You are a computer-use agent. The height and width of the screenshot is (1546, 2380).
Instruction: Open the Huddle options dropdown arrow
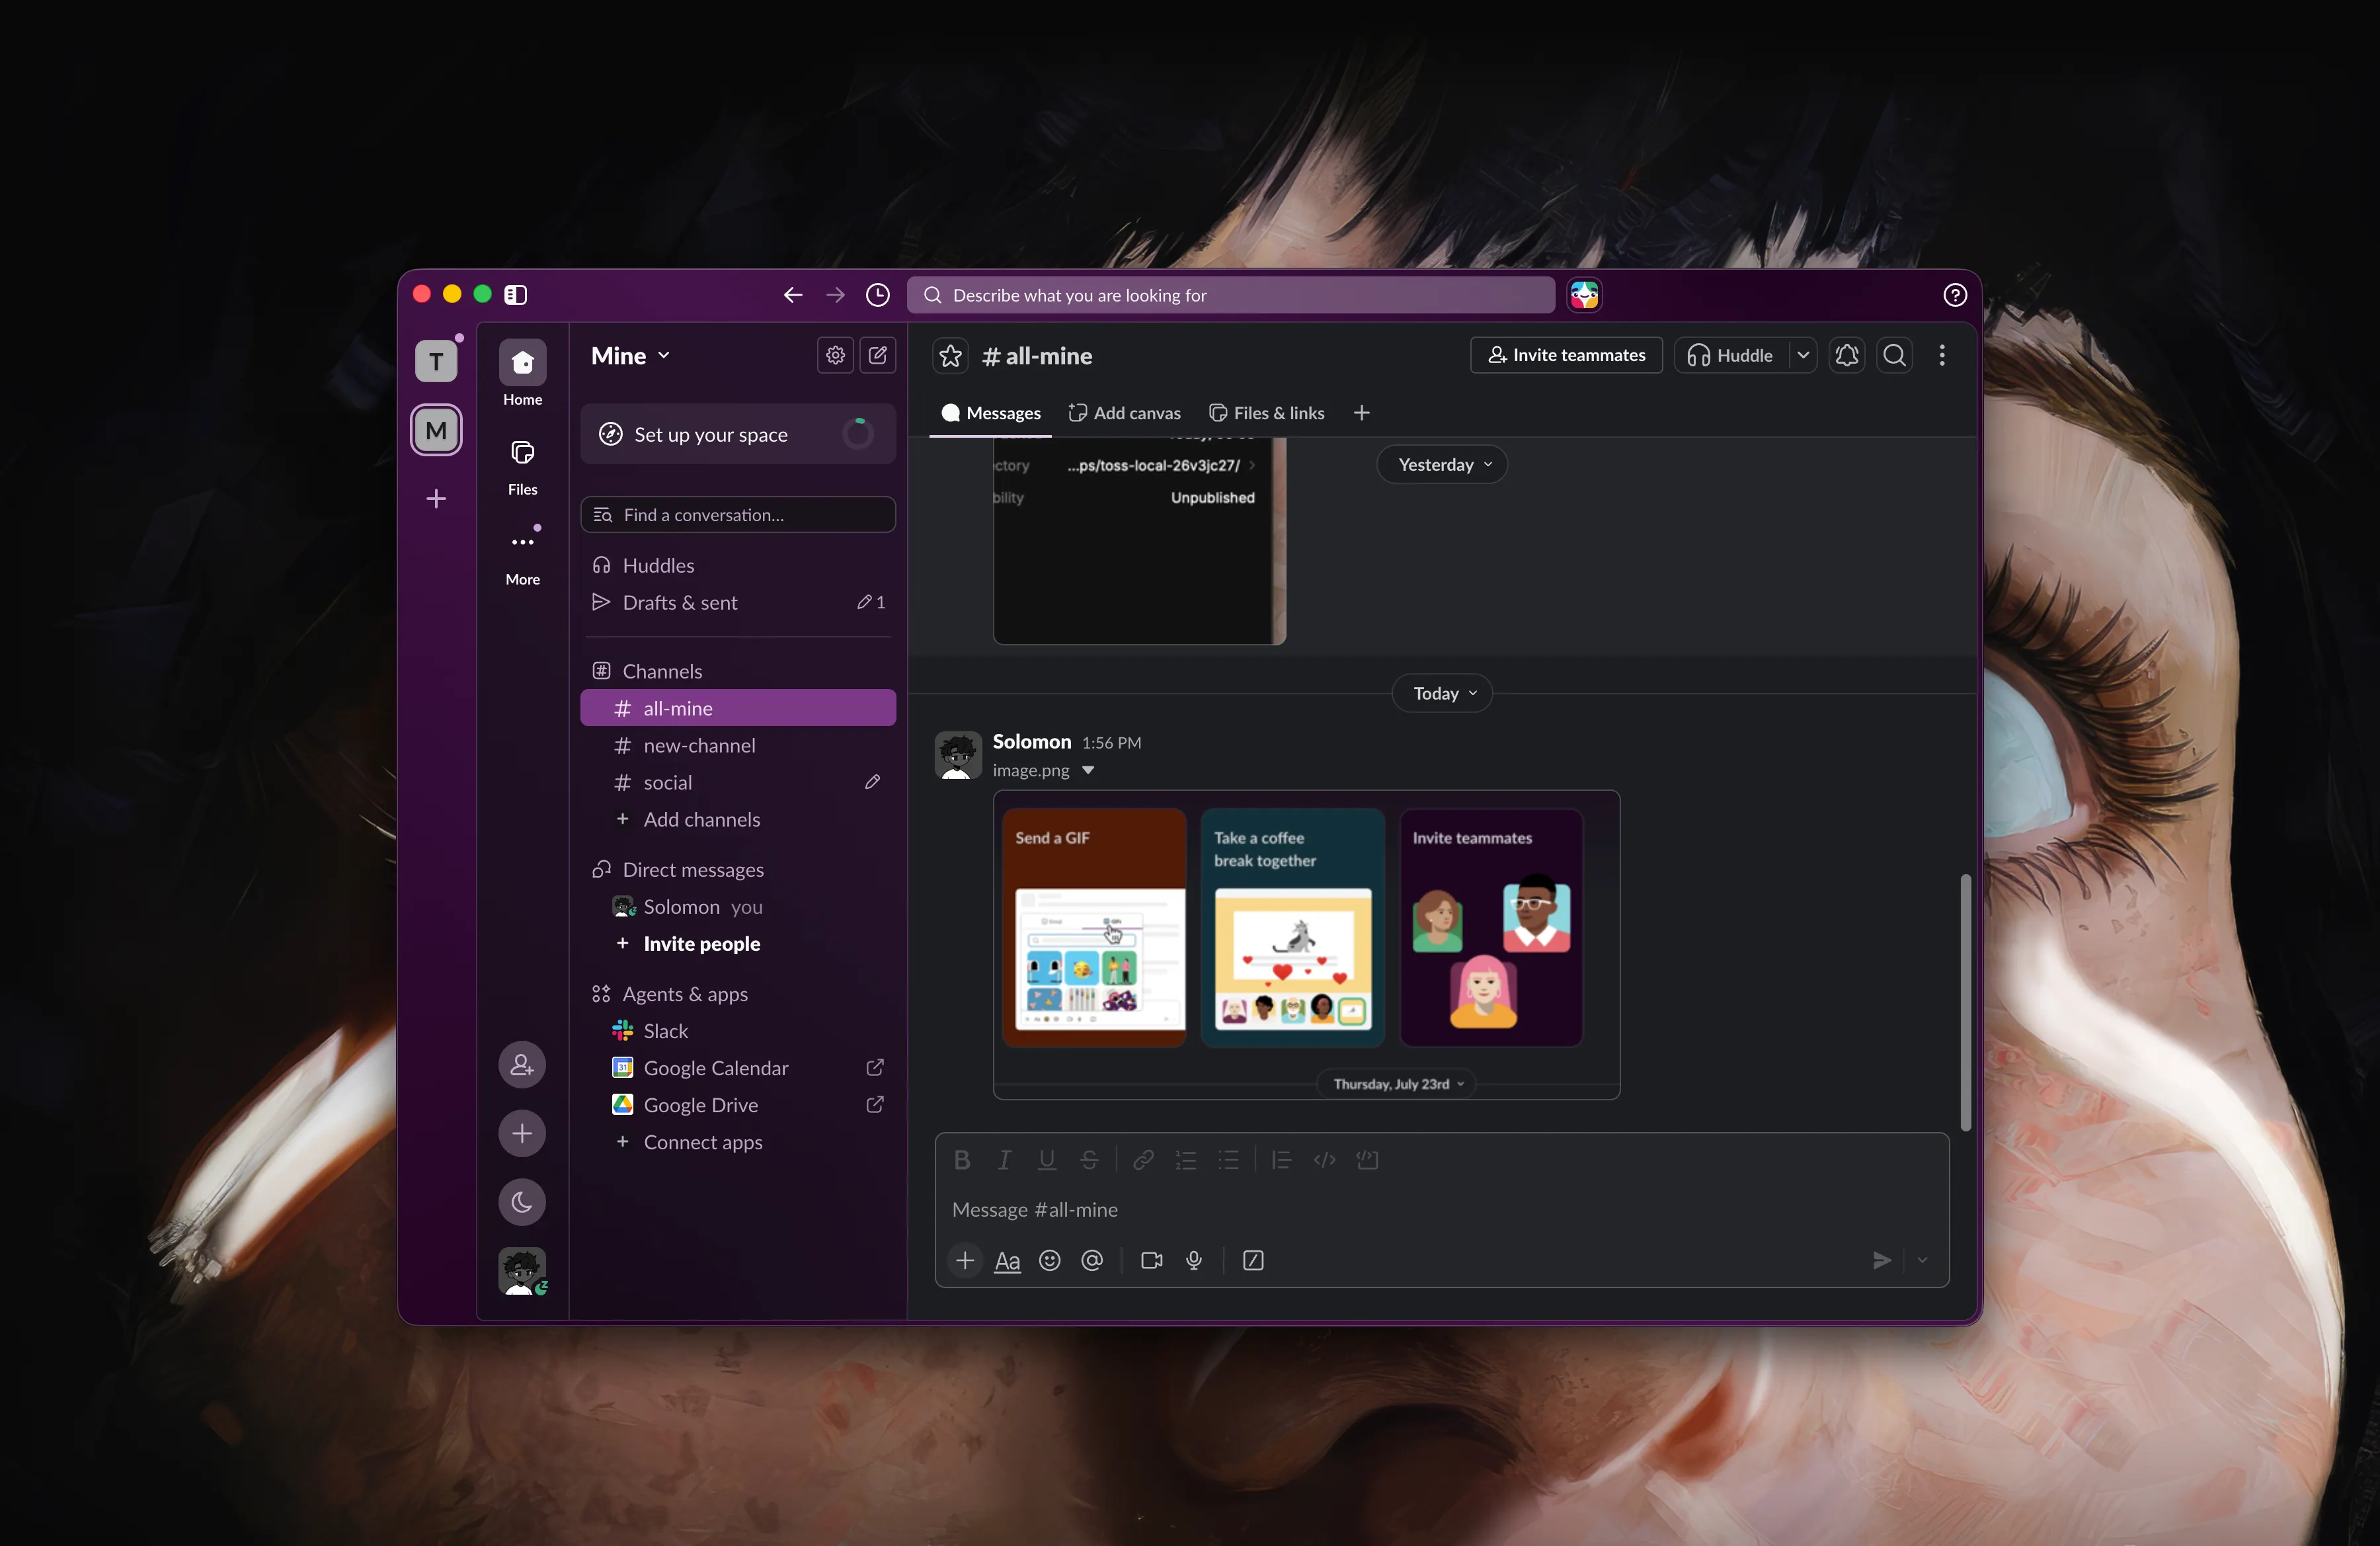(1802, 355)
